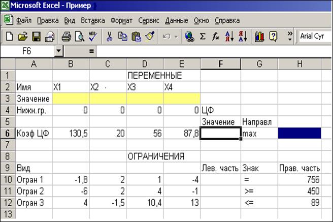Screen dimensions: 333x222
Task: Select the cell labeled Нижн.гр.
Action: coord(34,110)
